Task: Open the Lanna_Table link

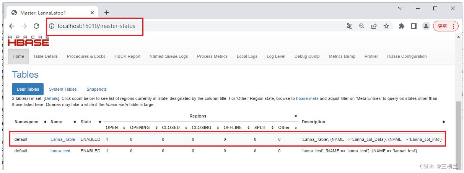Action: tap(63, 139)
